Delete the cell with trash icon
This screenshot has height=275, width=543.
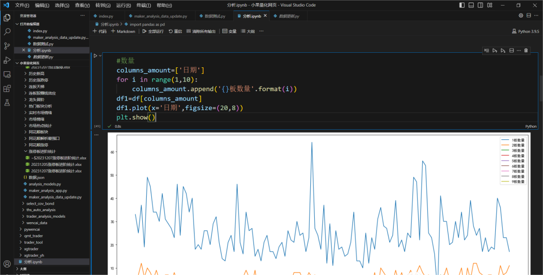pyautogui.click(x=526, y=51)
